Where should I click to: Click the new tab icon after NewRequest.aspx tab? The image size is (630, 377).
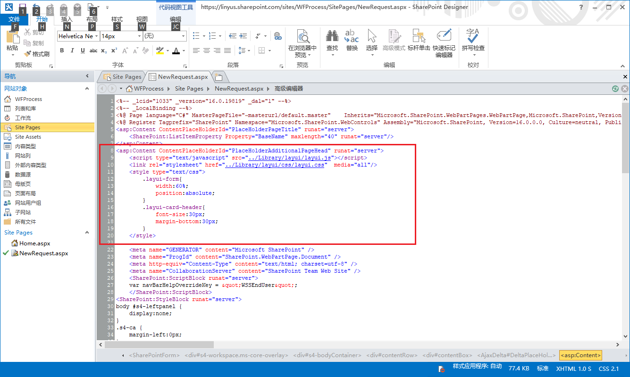[x=218, y=77]
